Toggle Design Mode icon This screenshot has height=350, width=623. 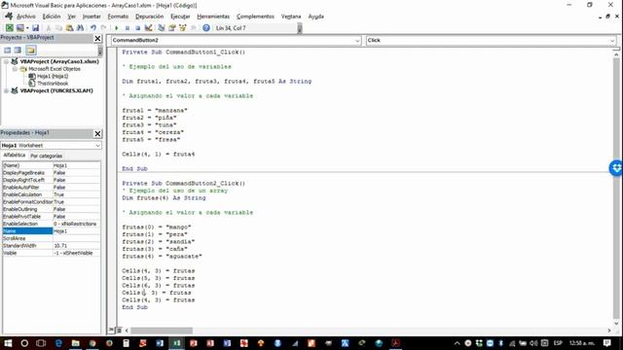point(148,28)
